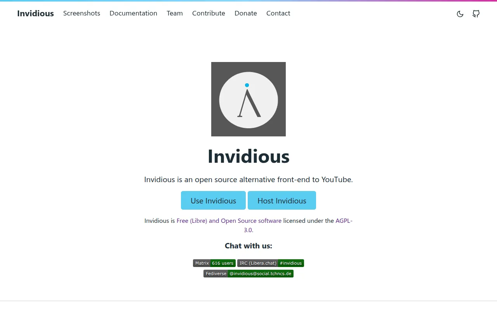Open the Screenshots page
The height and width of the screenshot is (310, 497).
click(x=82, y=13)
